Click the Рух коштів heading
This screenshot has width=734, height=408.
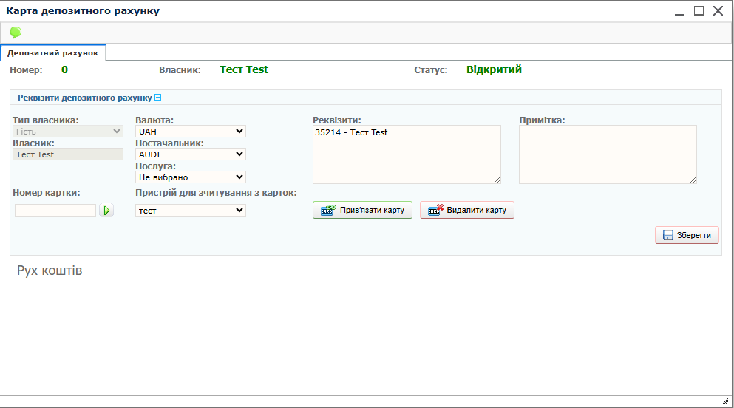(x=50, y=271)
